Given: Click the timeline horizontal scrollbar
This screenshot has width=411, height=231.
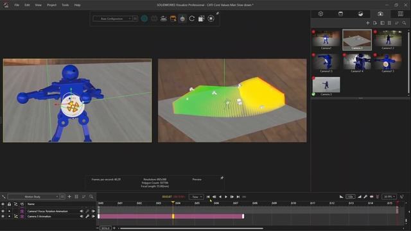Looking at the screenshot, I should (191, 228).
